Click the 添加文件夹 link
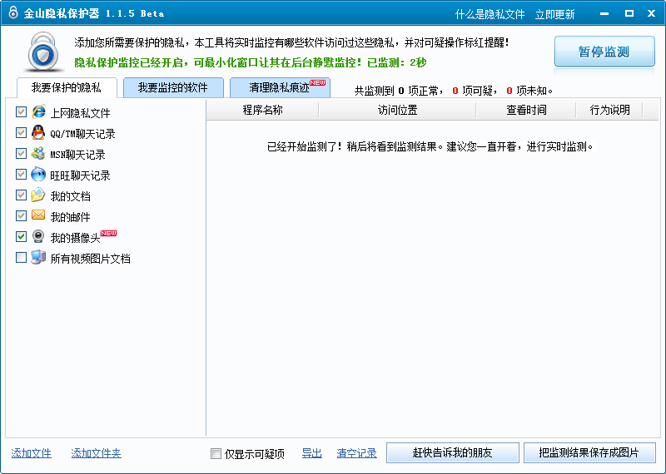Screen dimensions: 666x474 [x=96, y=453]
